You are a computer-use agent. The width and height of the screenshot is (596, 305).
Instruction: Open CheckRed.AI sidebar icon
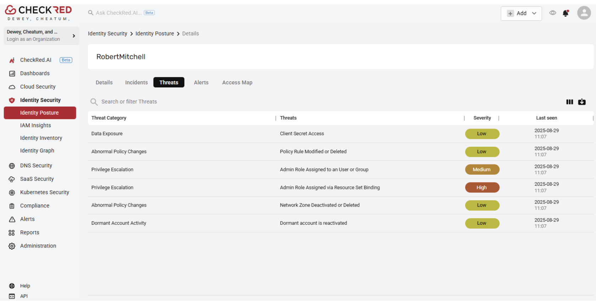point(12,60)
